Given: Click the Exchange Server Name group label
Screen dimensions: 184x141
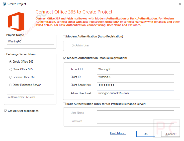Looking at the screenshot, I should coord(21,54).
